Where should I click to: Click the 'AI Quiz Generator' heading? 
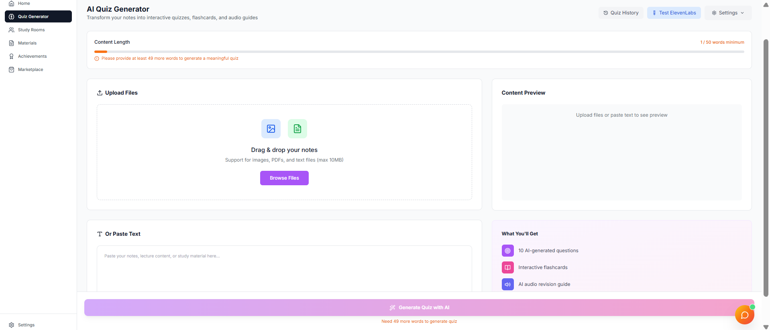click(x=118, y=9)
